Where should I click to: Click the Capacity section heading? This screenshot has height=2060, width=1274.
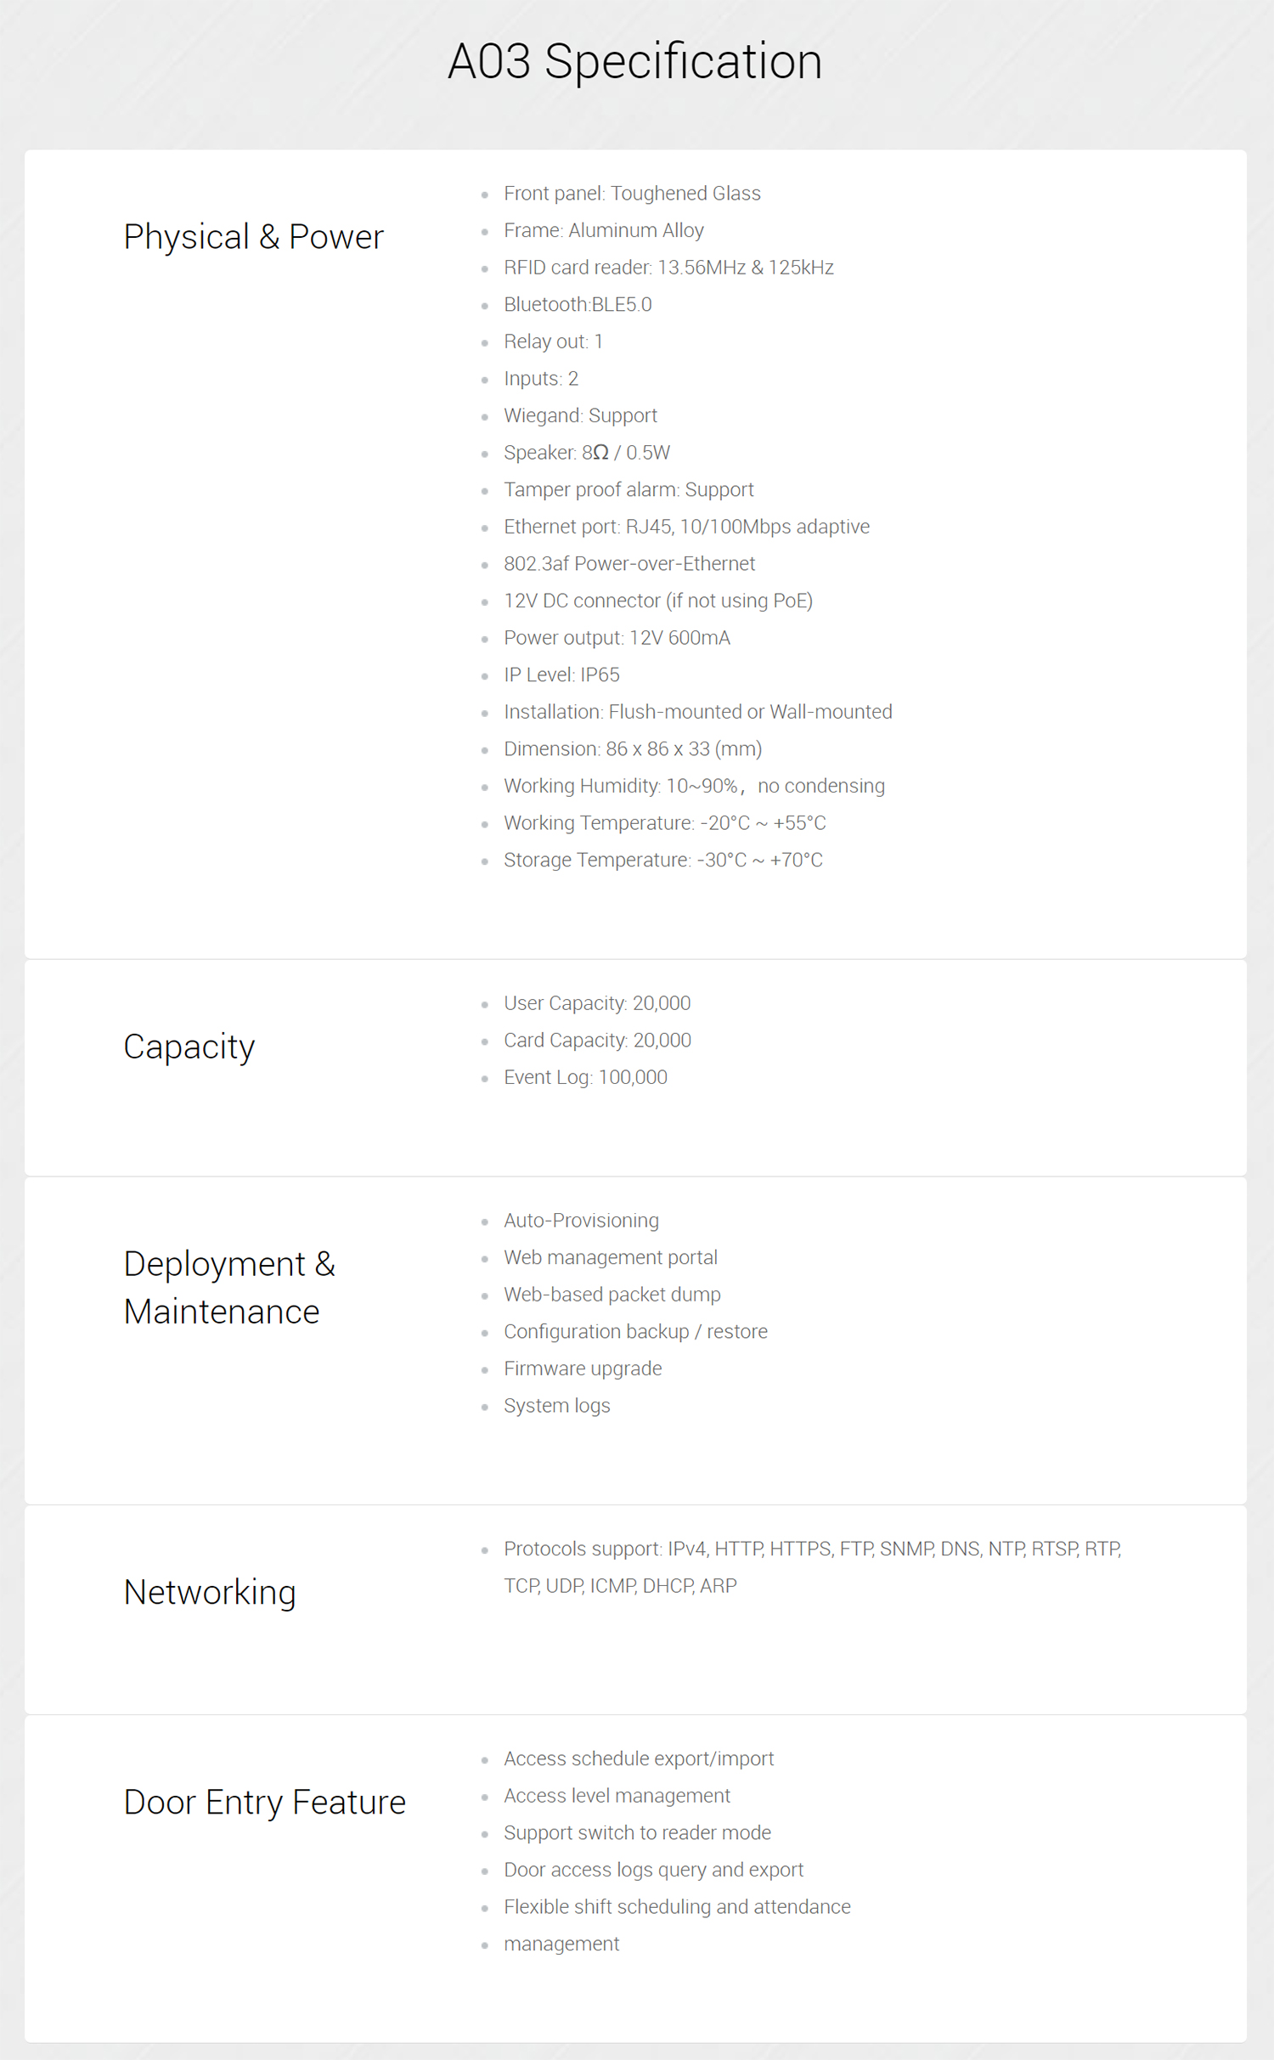[x=189, y=1047]
